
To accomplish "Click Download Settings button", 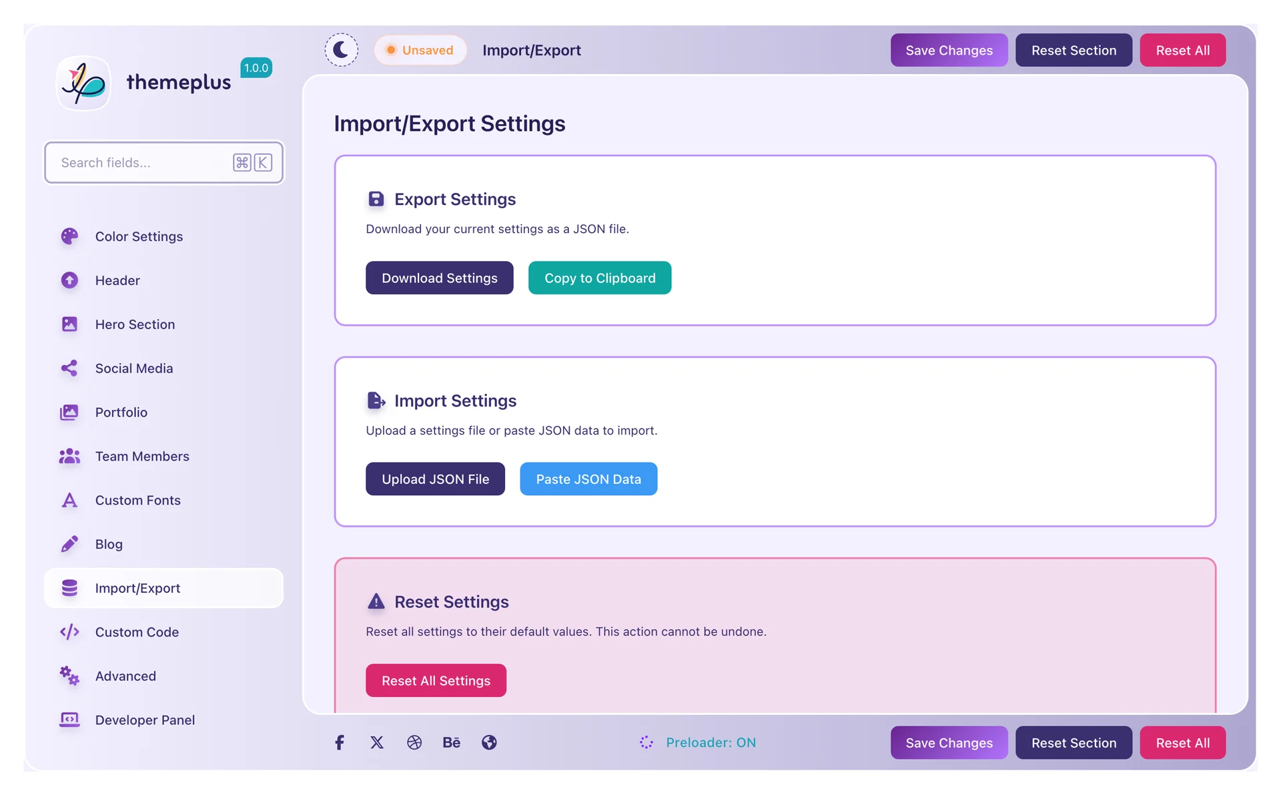I will (439, 278).
